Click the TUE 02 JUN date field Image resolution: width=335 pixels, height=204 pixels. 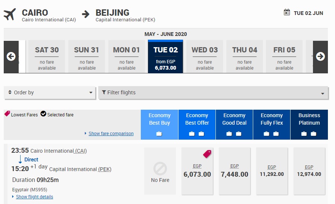click(308, 13)
